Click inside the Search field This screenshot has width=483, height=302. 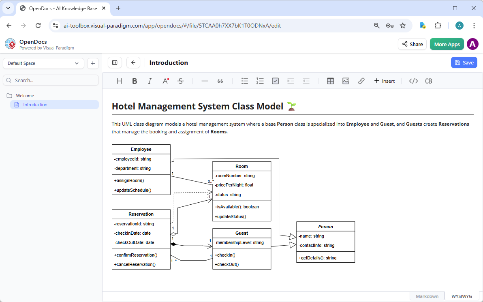tap(51, 80)
